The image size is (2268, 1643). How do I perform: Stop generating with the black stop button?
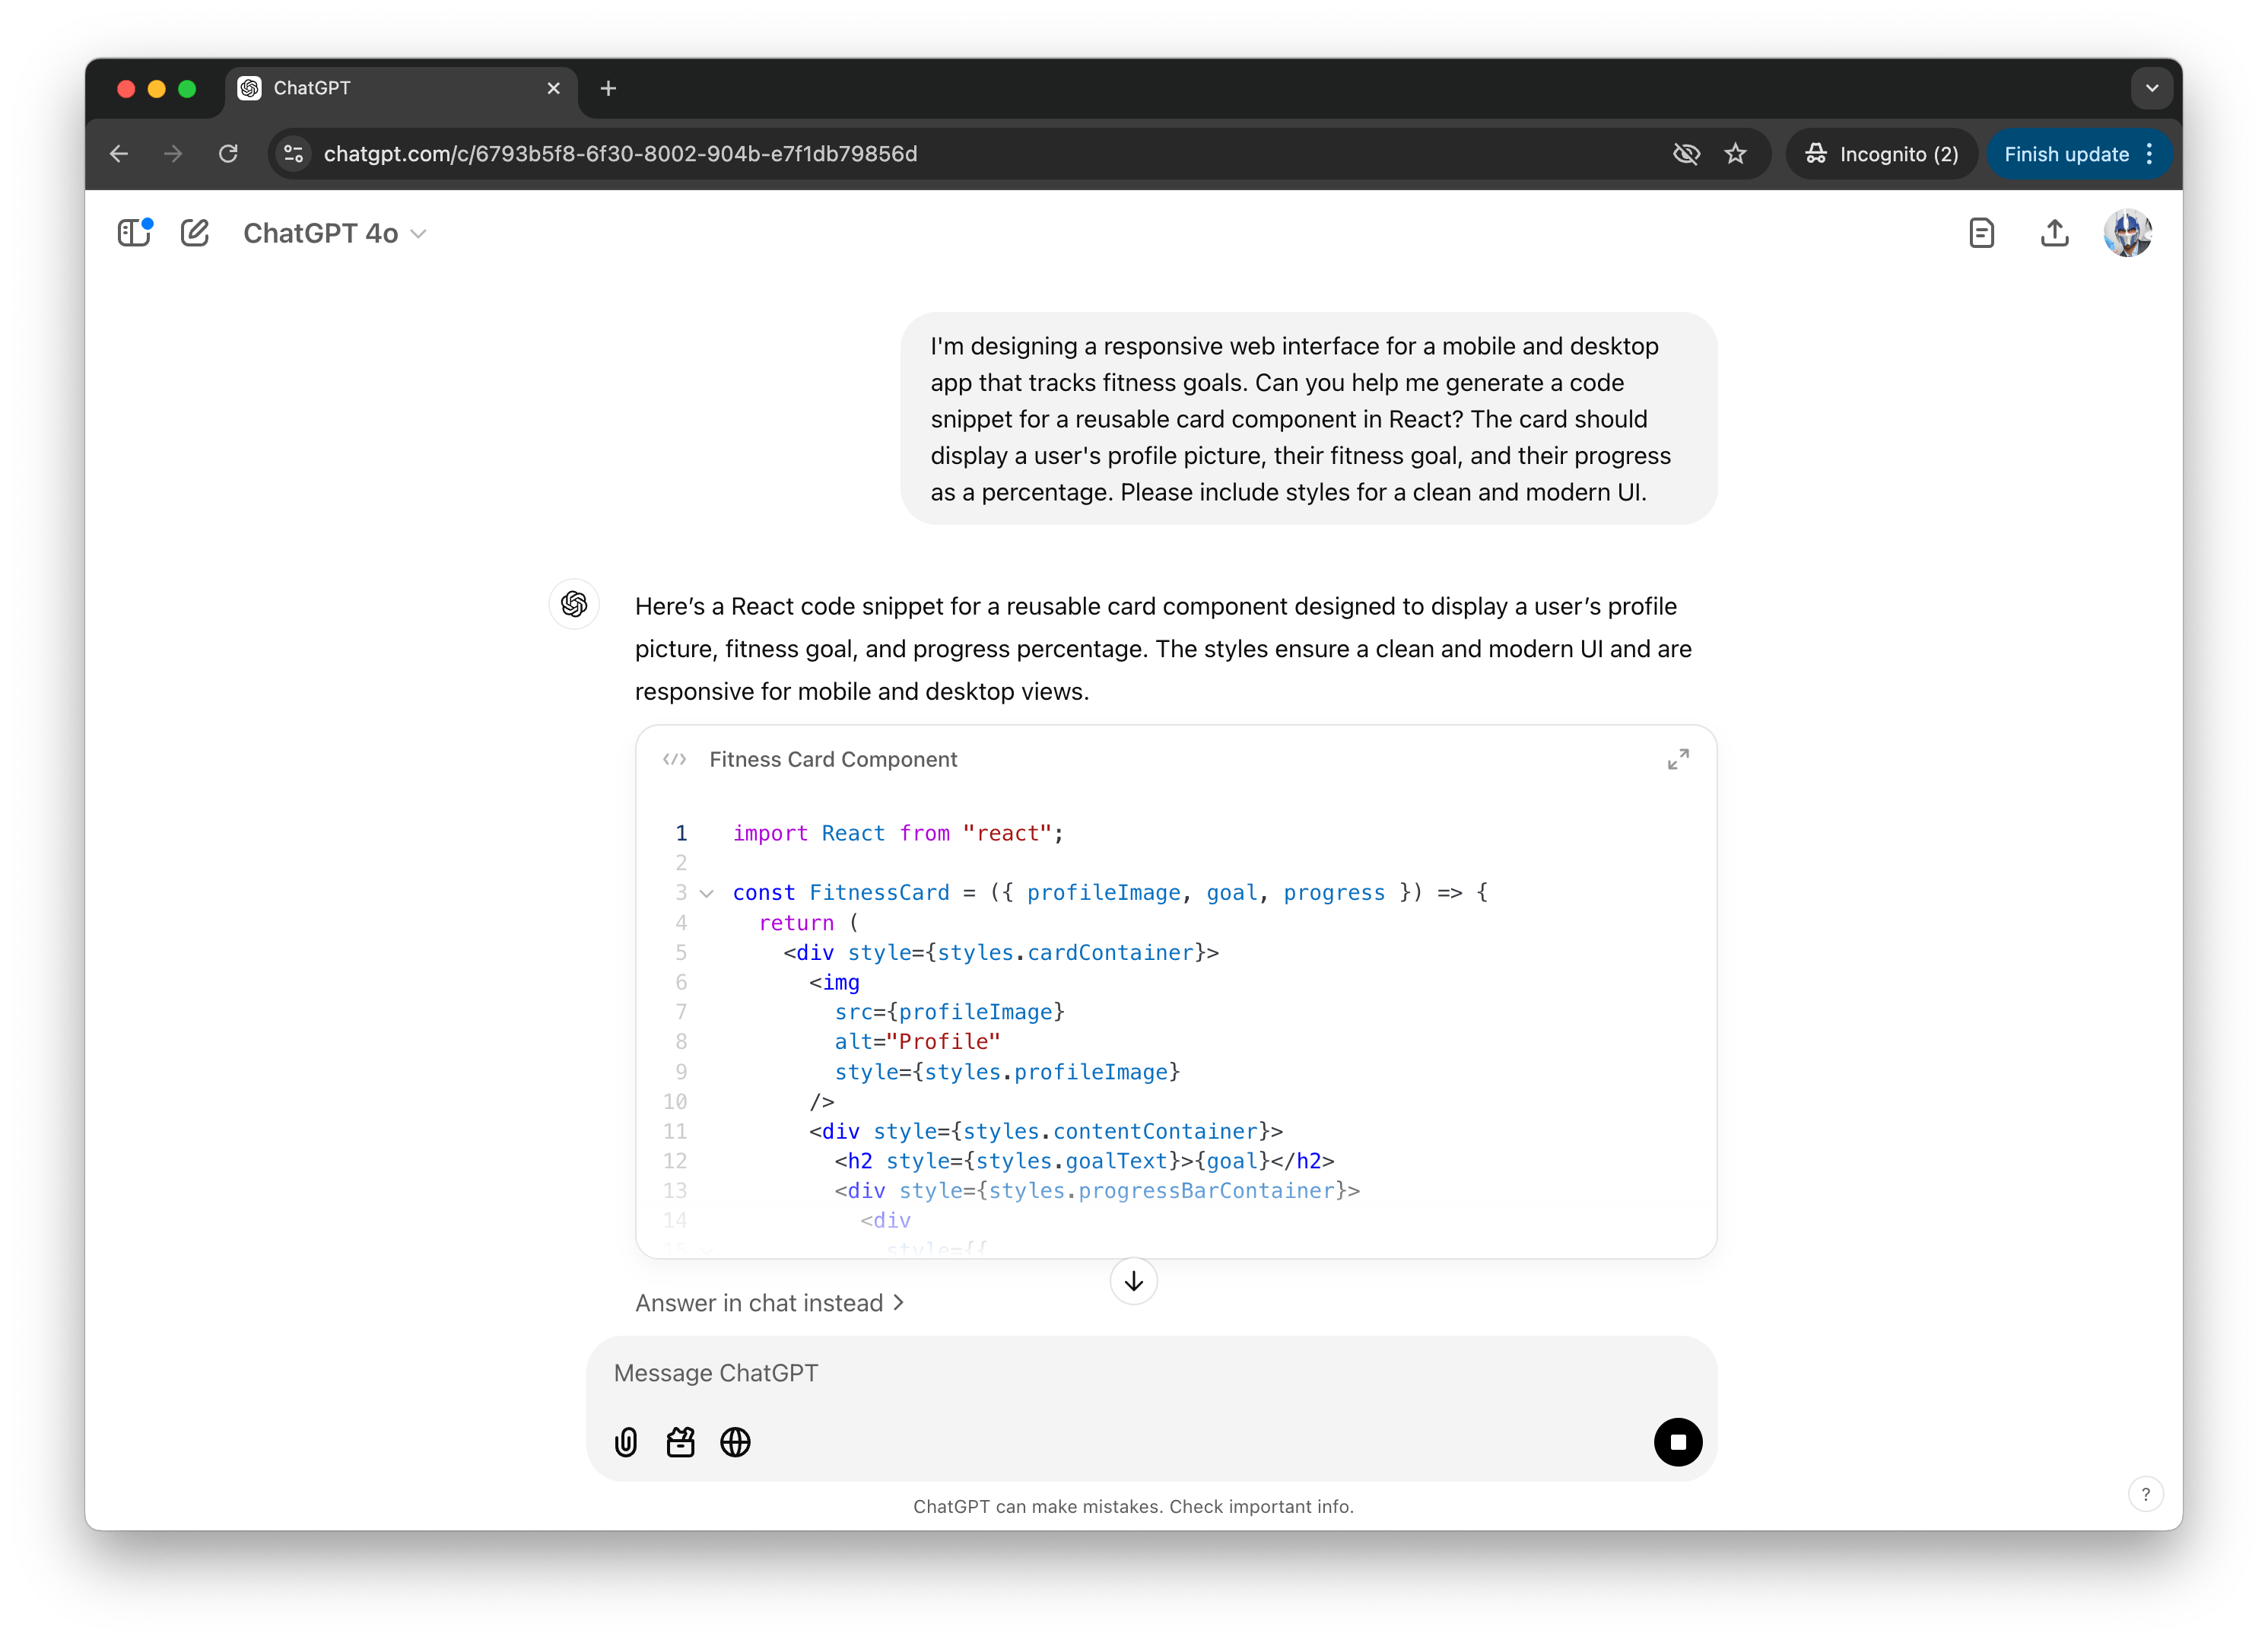point(1678,1442)
